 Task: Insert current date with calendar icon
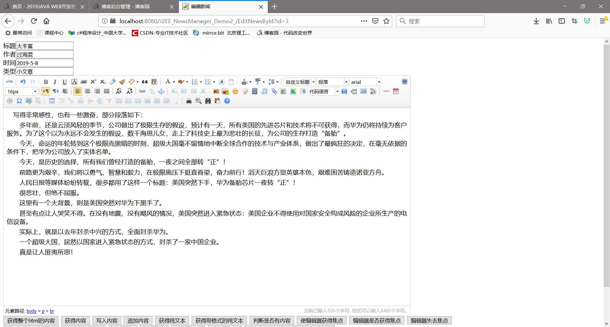pos(396,91)
